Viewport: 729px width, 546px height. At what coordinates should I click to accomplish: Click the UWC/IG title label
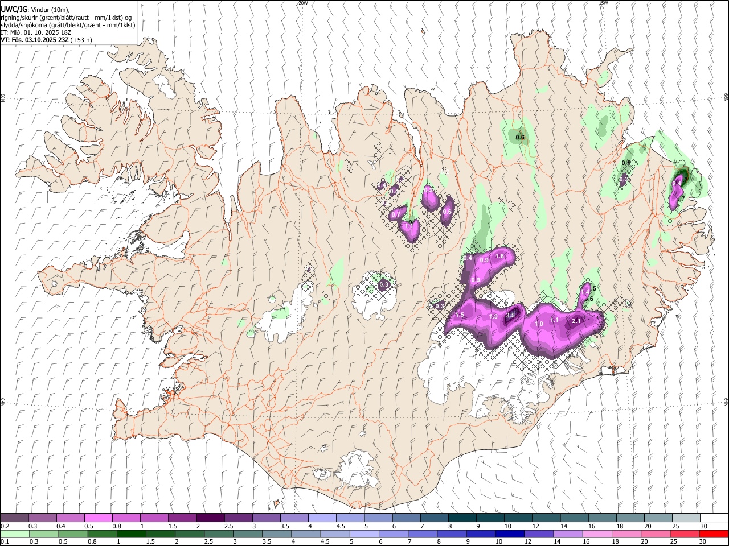(x=14, y=9)
